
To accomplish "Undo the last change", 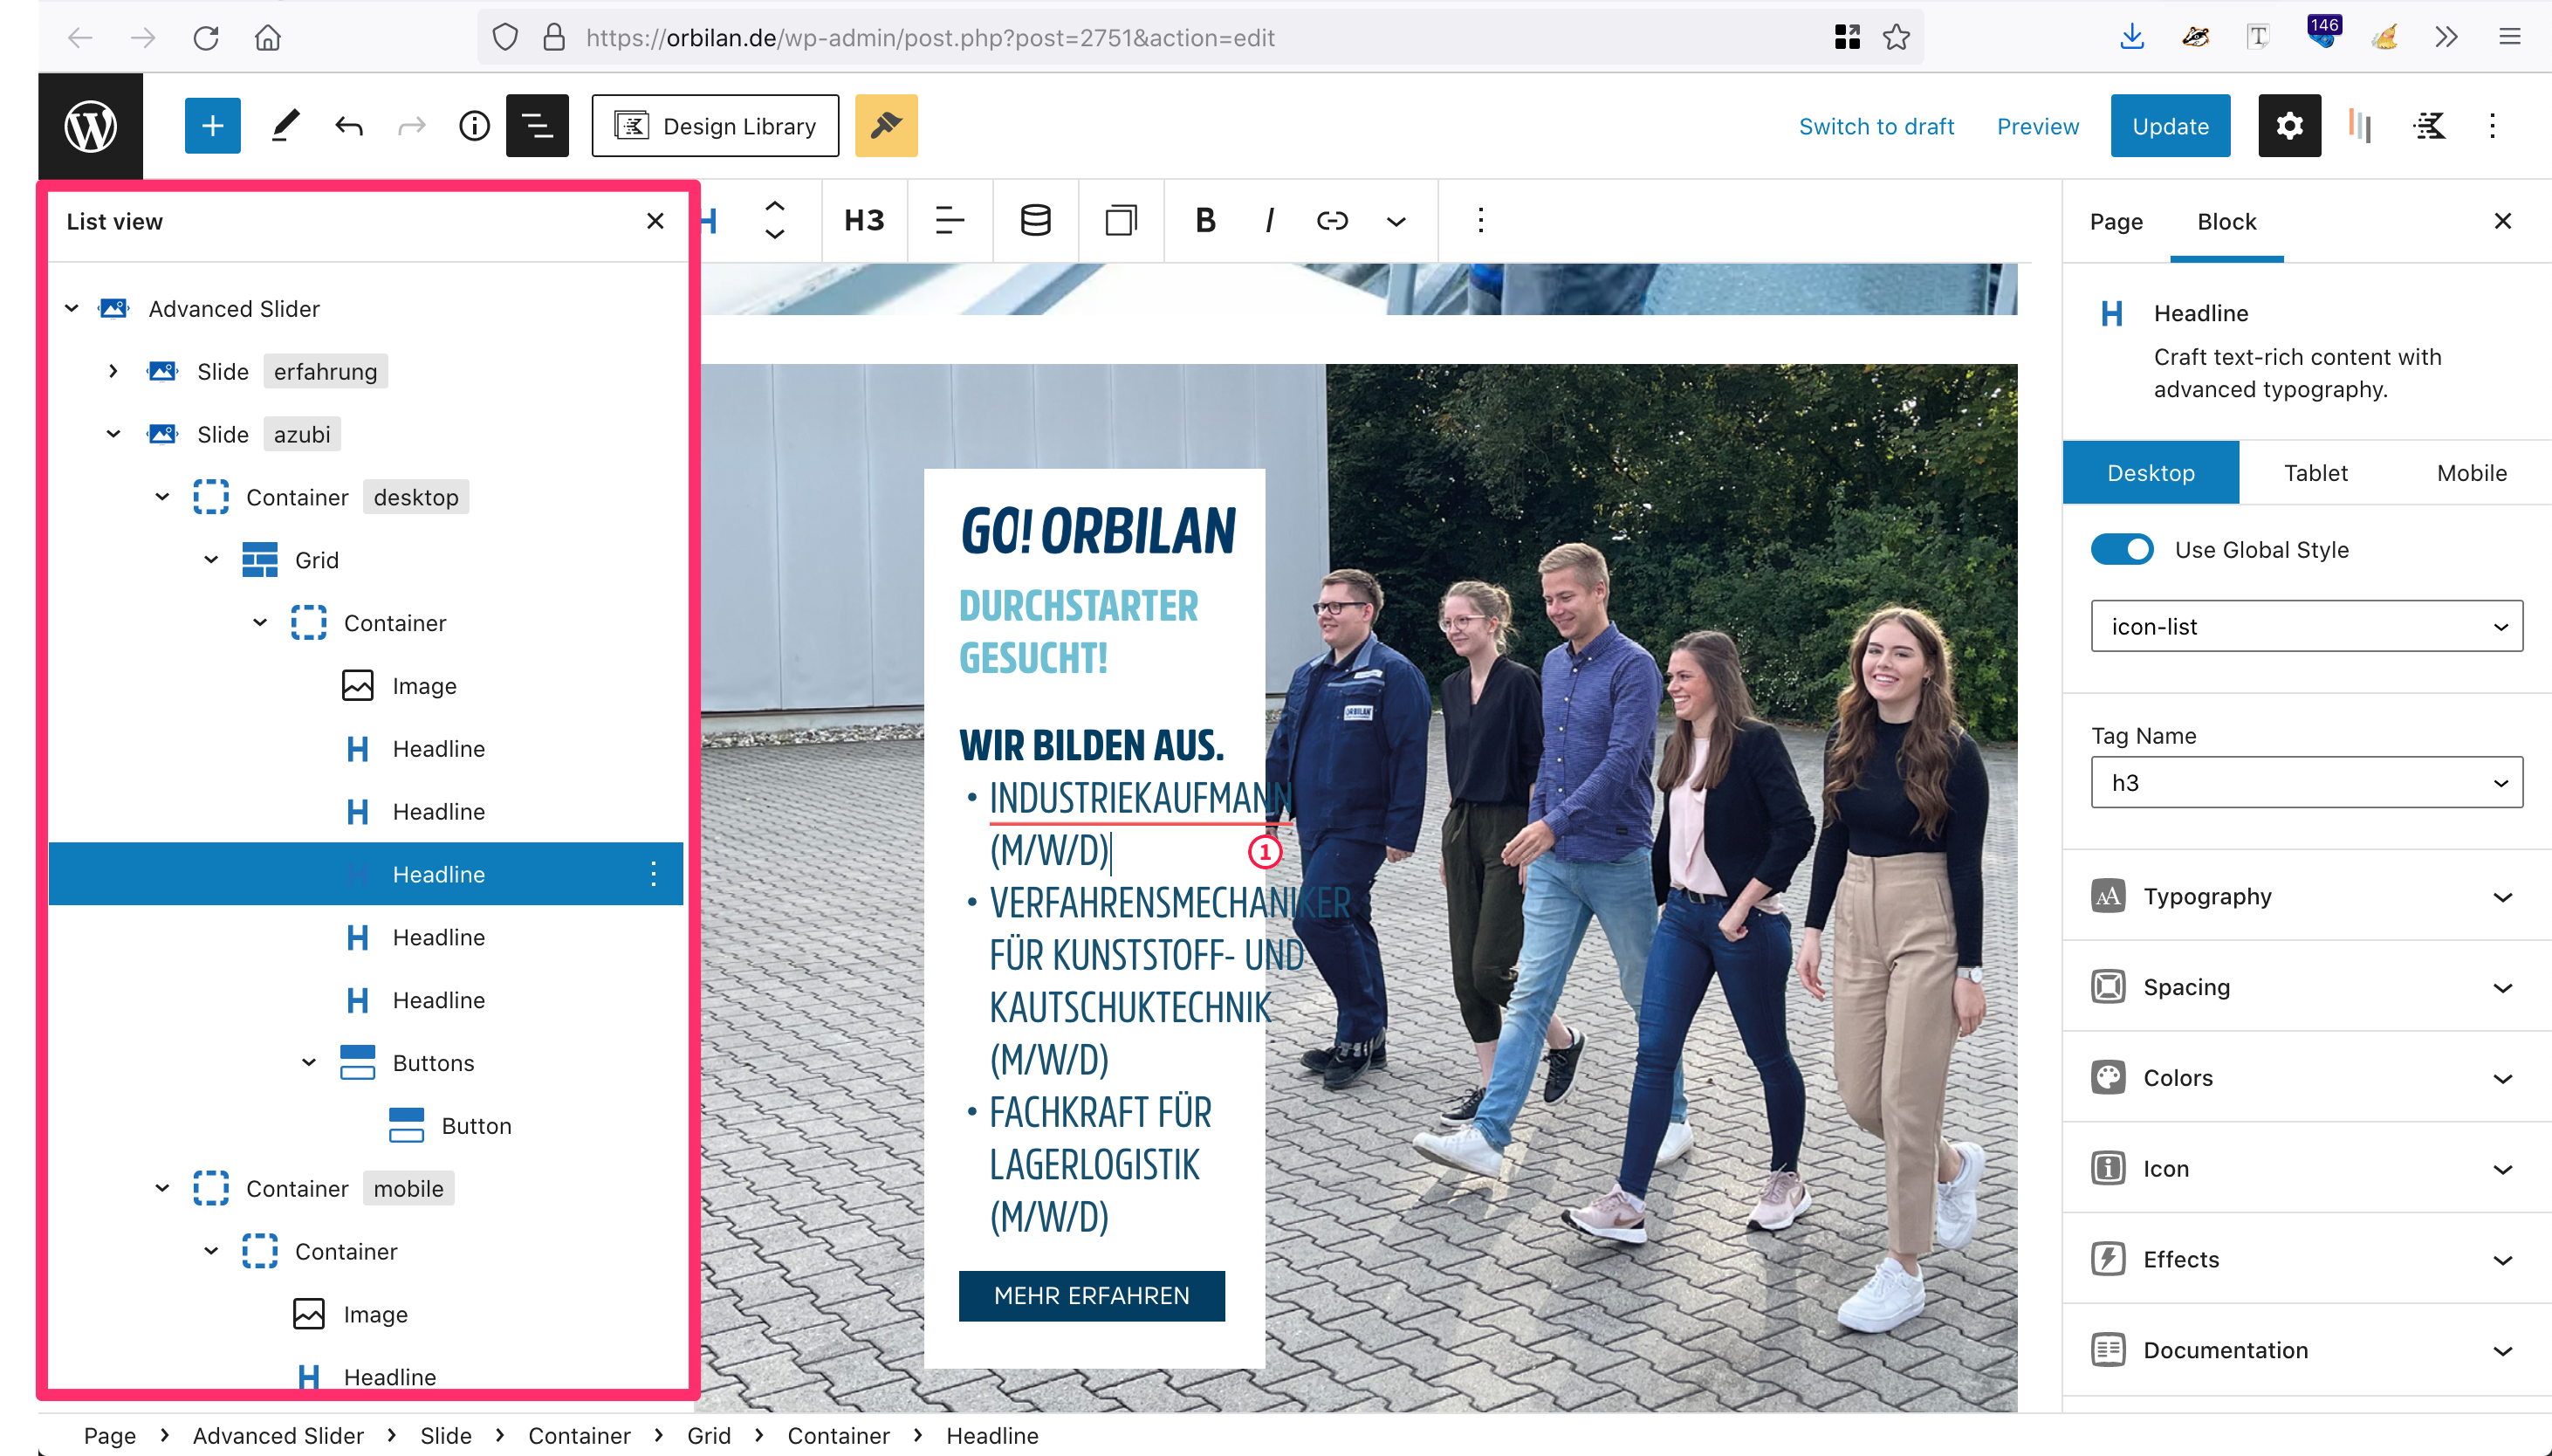I will tap(349, 126).
